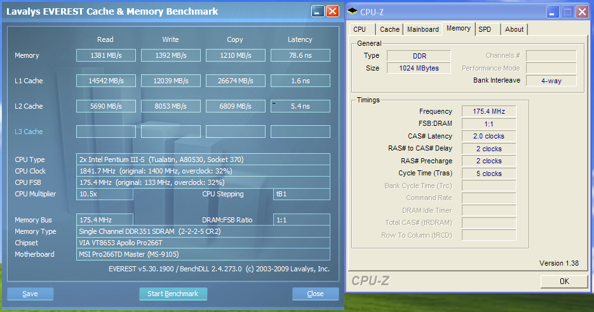The width and height of the screenshot is (594, 312).
Task: Click the CPU-Z chip icon in title bar
Action: [x=353, y=11]
